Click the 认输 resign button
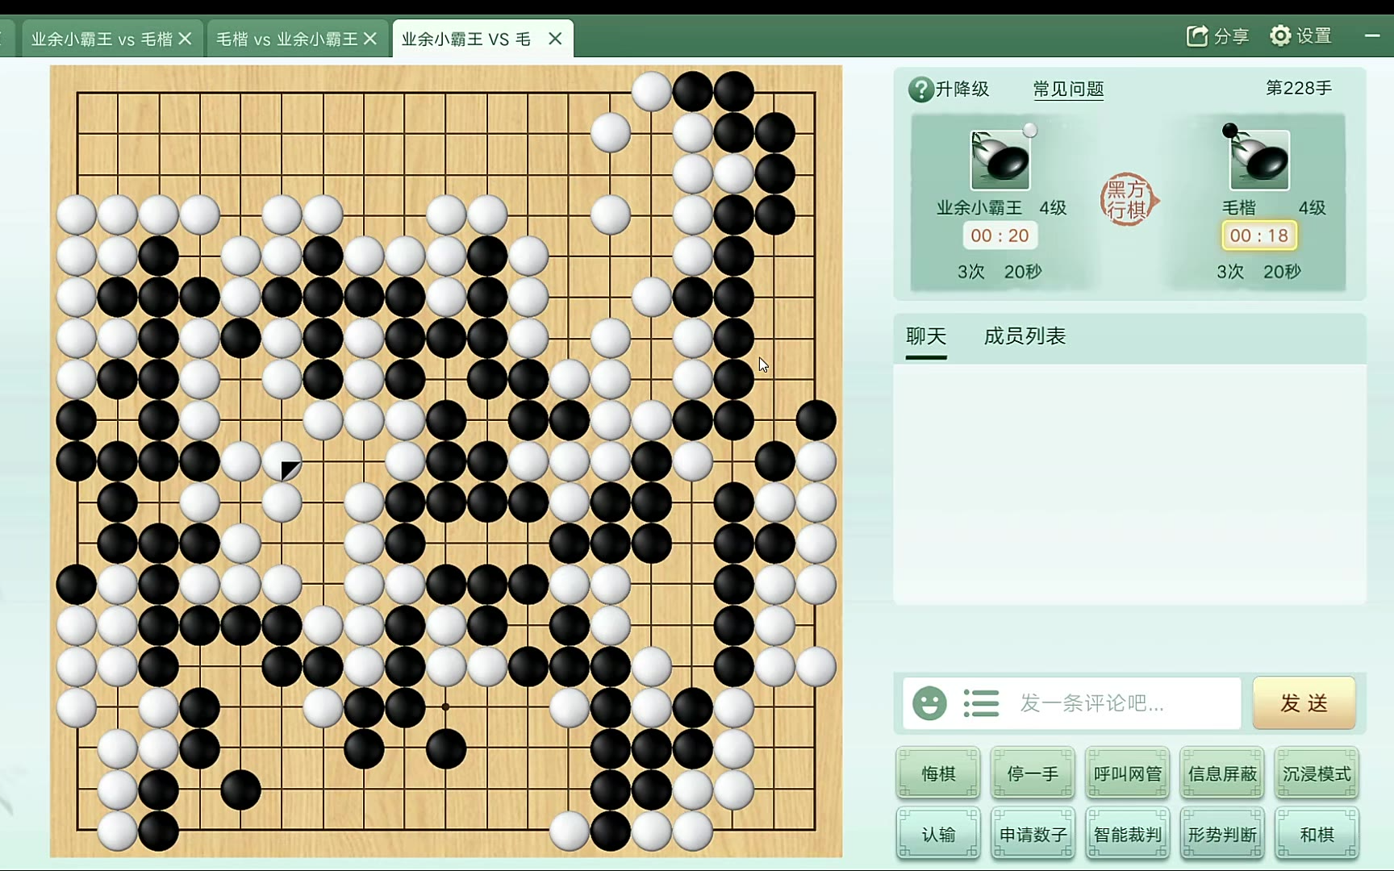 coord(938,834)
